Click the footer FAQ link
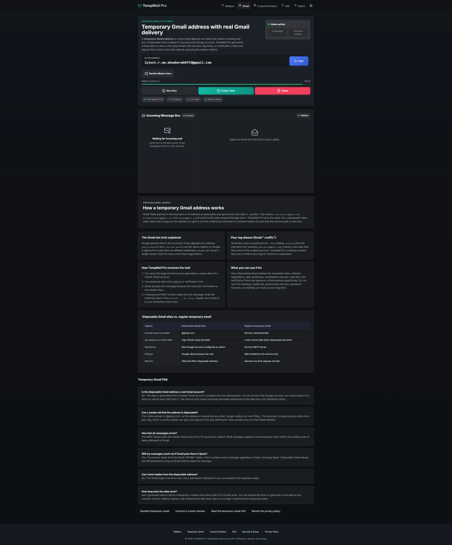The width and height of the screenshot is (452, 545). click(234, 532)
